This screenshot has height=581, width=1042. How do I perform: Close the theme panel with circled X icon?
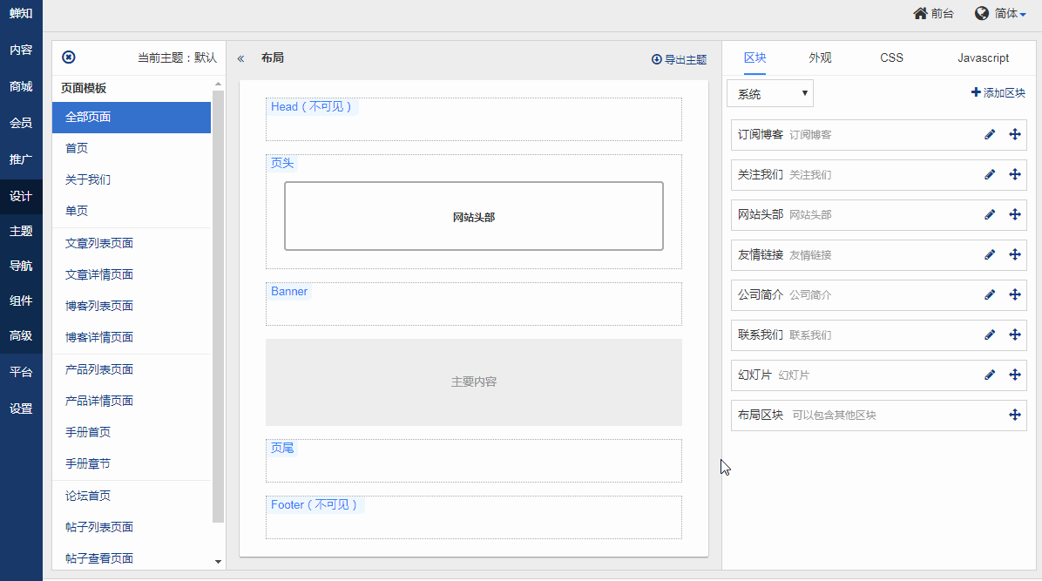(x=69, y=57)
